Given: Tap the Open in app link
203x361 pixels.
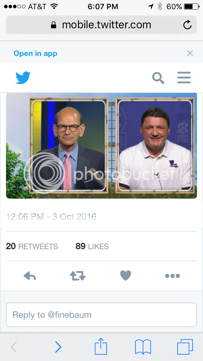Looking at the screenshot, I should pyautogui.click(x=36, y=54).
